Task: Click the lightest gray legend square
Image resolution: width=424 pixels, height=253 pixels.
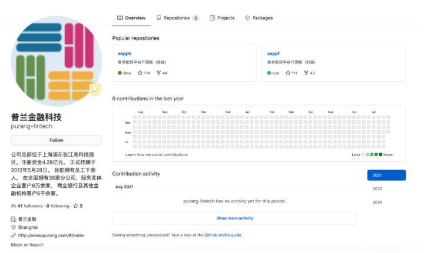Action: (x=363, y=154)
